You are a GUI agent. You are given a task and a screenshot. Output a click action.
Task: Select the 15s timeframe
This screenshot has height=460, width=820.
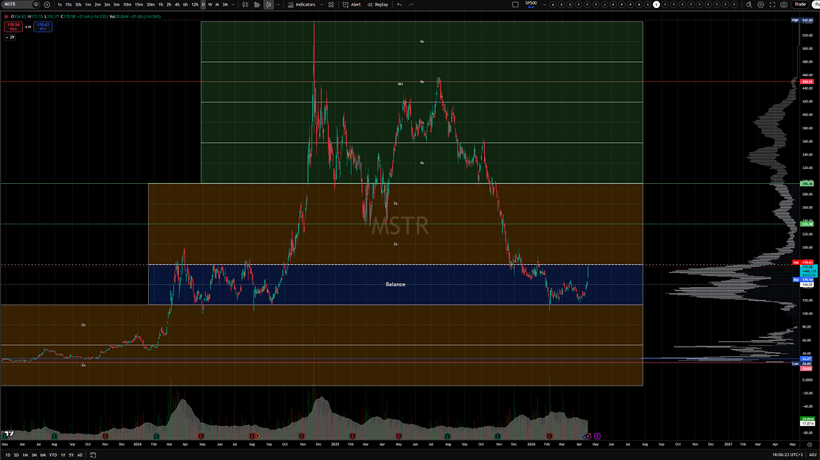tap(68, 4)
